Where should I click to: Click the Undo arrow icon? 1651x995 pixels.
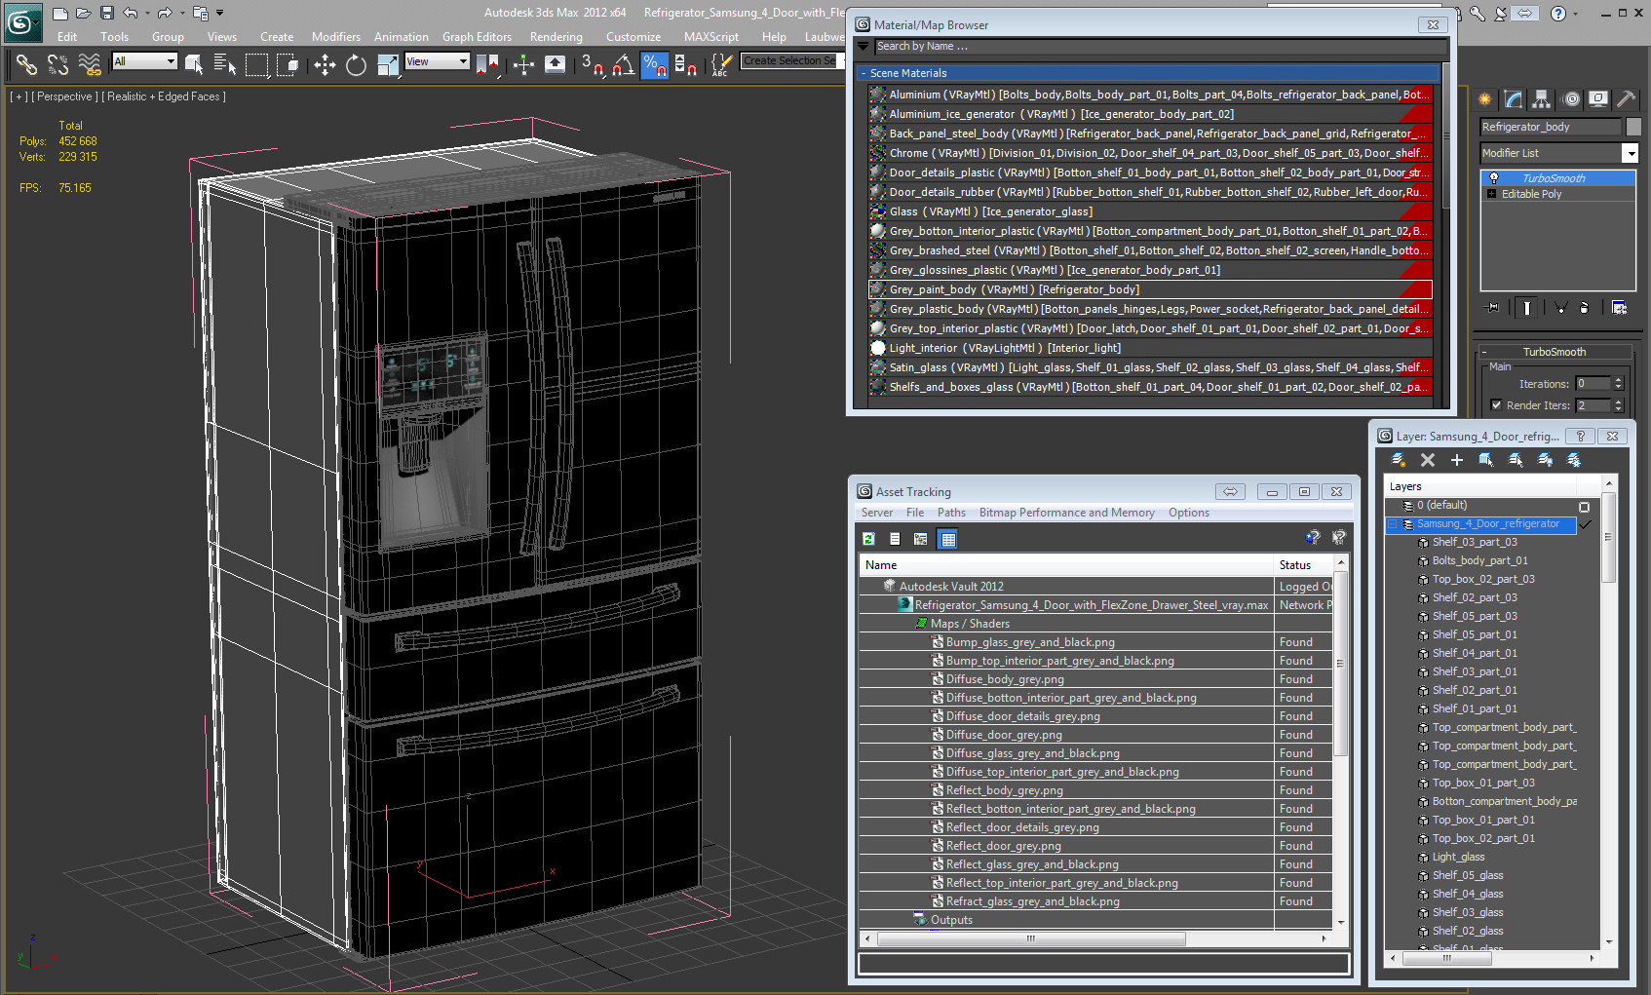click(131, 13)
